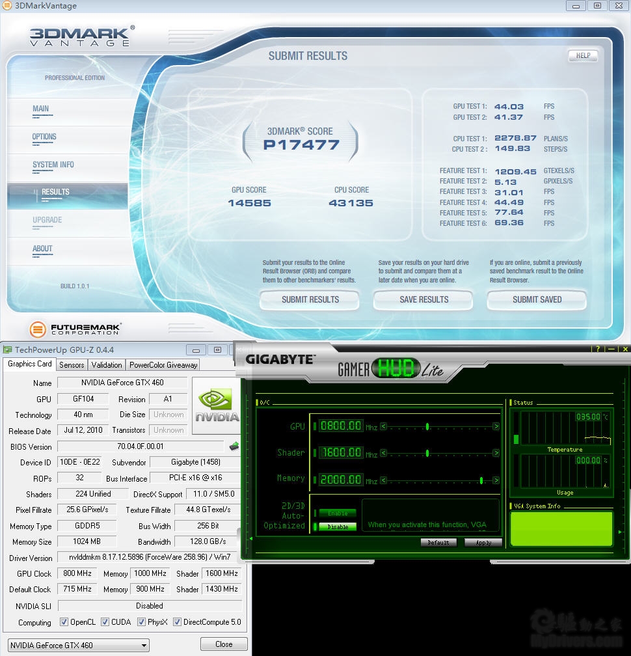
Task: Minimize the GPU-Z window
Action: click(196, 349)
